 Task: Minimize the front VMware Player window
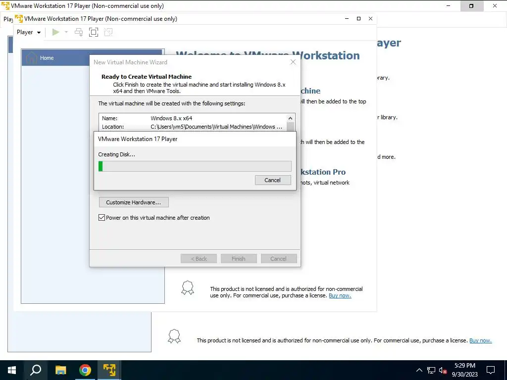347,18
